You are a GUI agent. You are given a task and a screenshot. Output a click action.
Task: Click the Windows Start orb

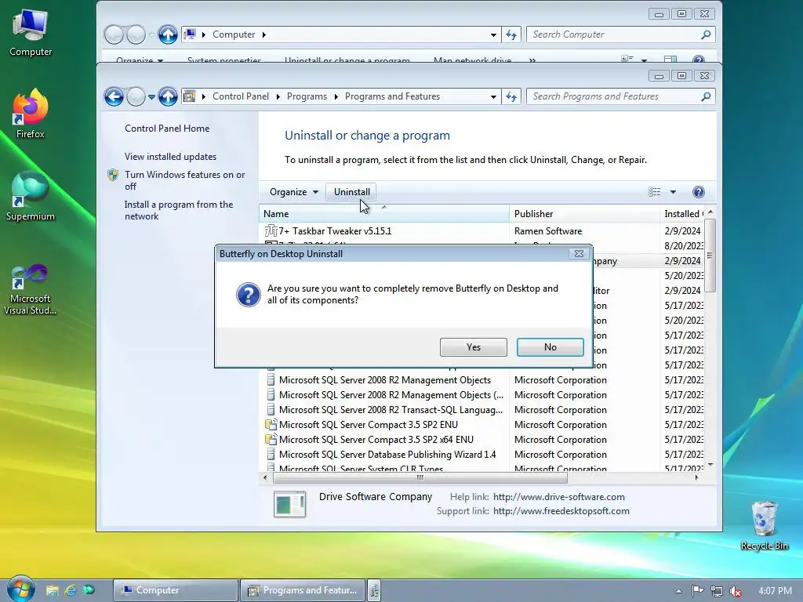click(x=21, y=589)
